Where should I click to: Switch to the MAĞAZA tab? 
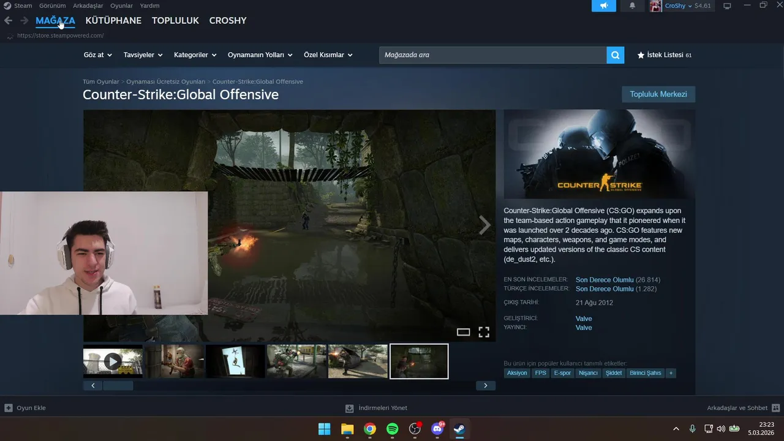pyautogui.click(x=55, y=21)
